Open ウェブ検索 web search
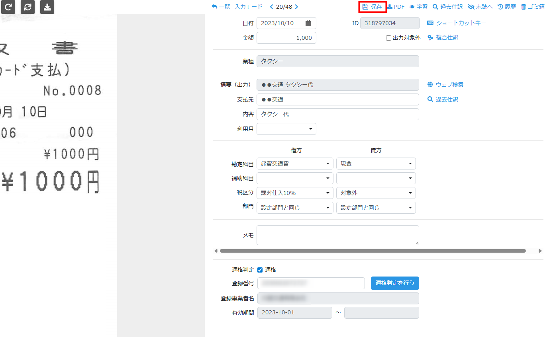 [x=445, y=85]
